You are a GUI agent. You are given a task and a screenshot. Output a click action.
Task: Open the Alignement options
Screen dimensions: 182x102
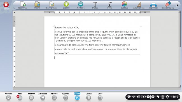pyautogui.click(x=139, y=5)
